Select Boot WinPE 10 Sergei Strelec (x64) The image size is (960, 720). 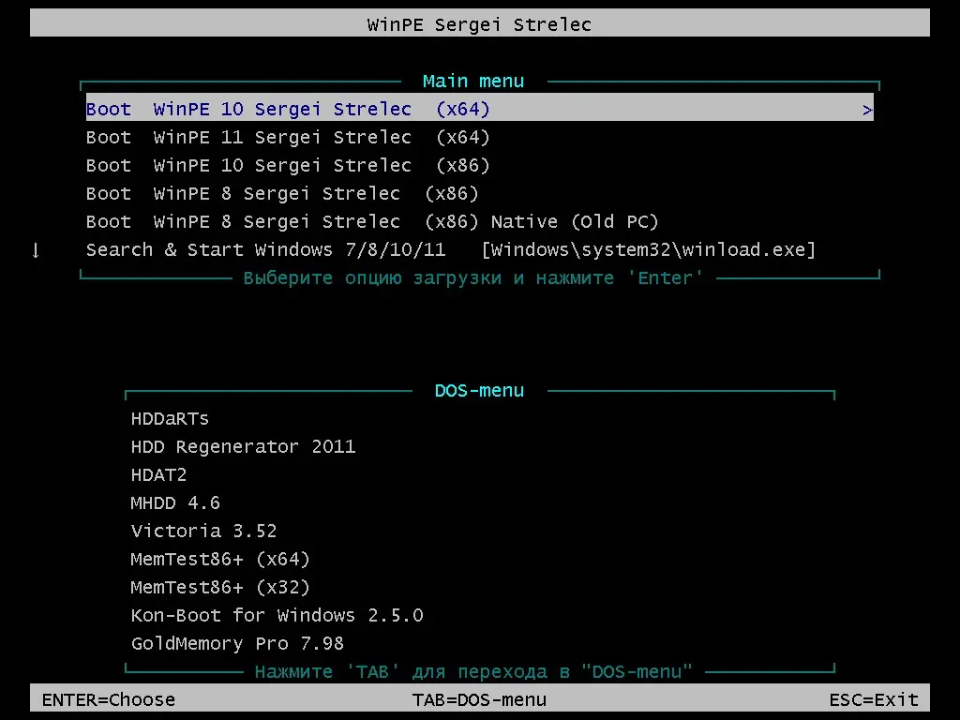coord(281,109)
